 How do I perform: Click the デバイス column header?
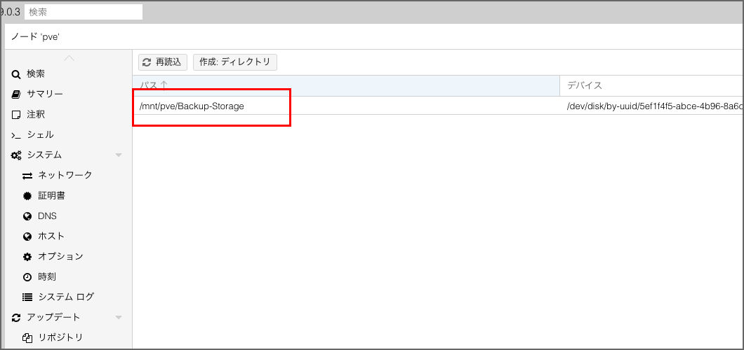[x=649, y=85]
